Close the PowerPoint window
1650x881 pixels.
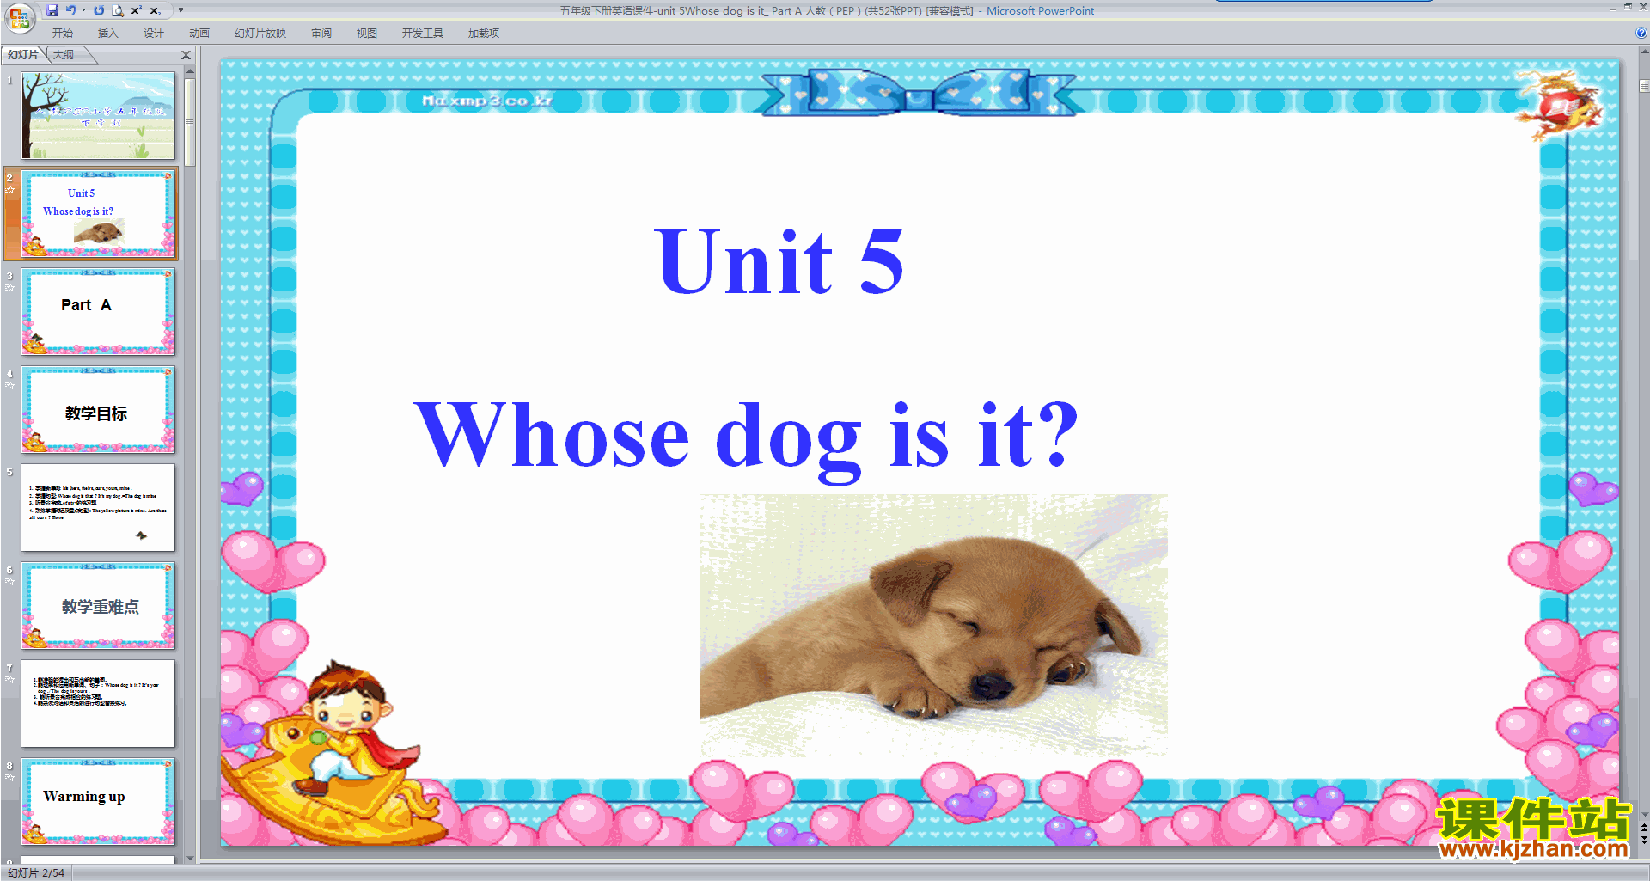pyautogui.click(x=1643, y=7)
